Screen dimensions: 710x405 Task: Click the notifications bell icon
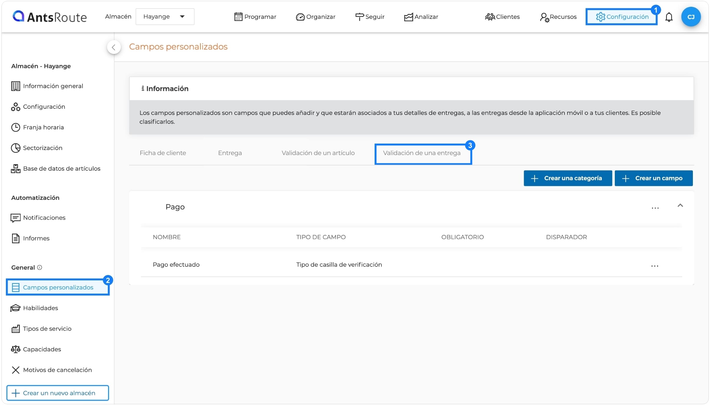(x=669, y=17)
